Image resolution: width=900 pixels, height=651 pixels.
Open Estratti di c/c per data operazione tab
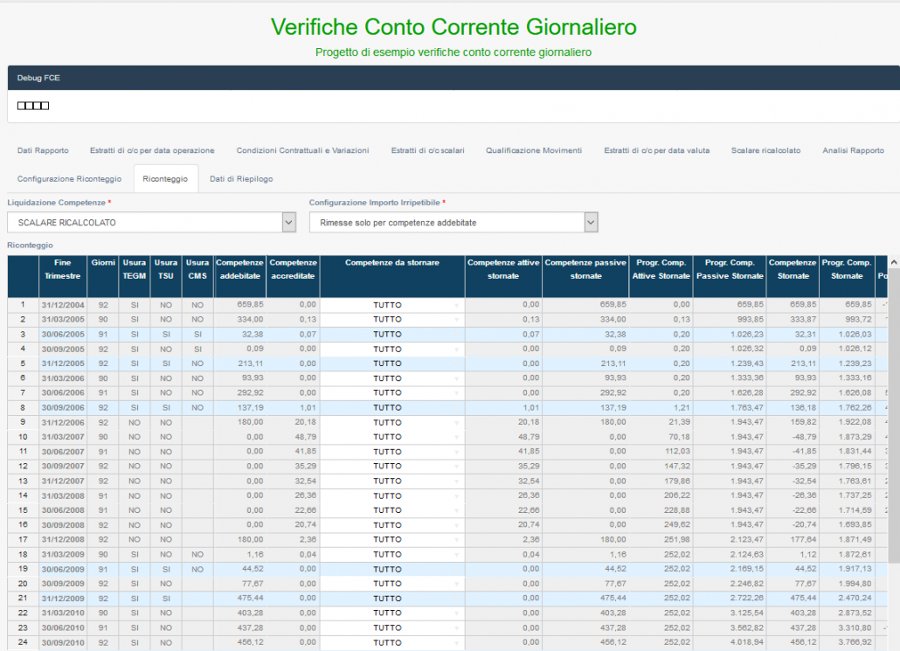[152, 150]
